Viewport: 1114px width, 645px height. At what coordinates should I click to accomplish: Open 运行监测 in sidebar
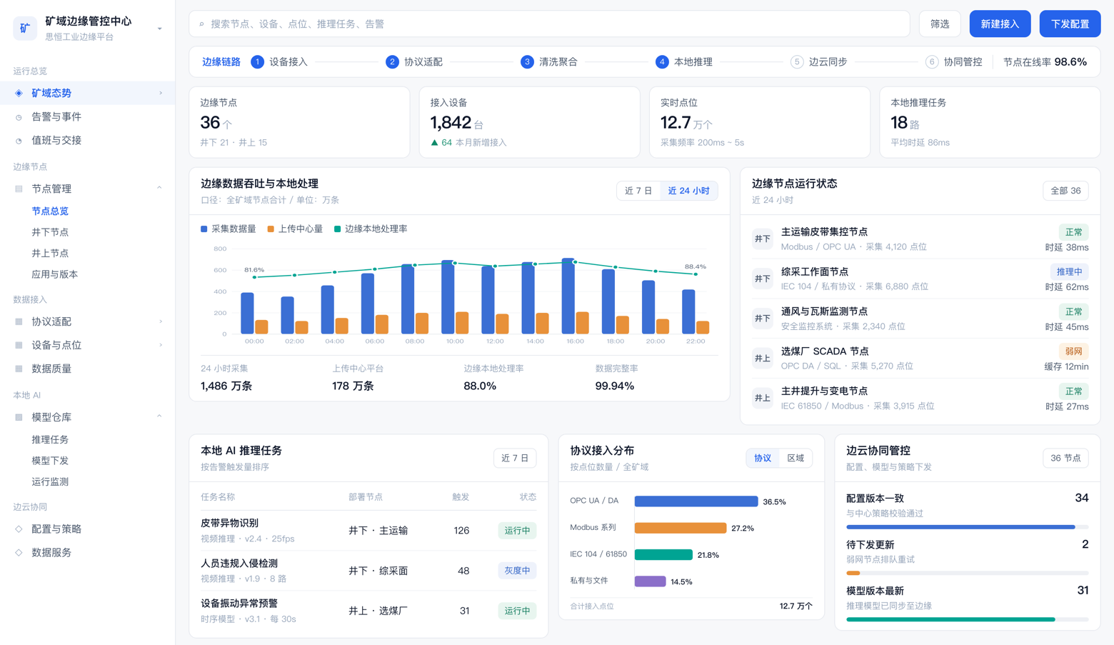(x=50, y=482)
